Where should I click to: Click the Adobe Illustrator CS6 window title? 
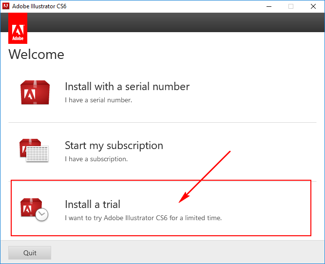pos(39,6)
